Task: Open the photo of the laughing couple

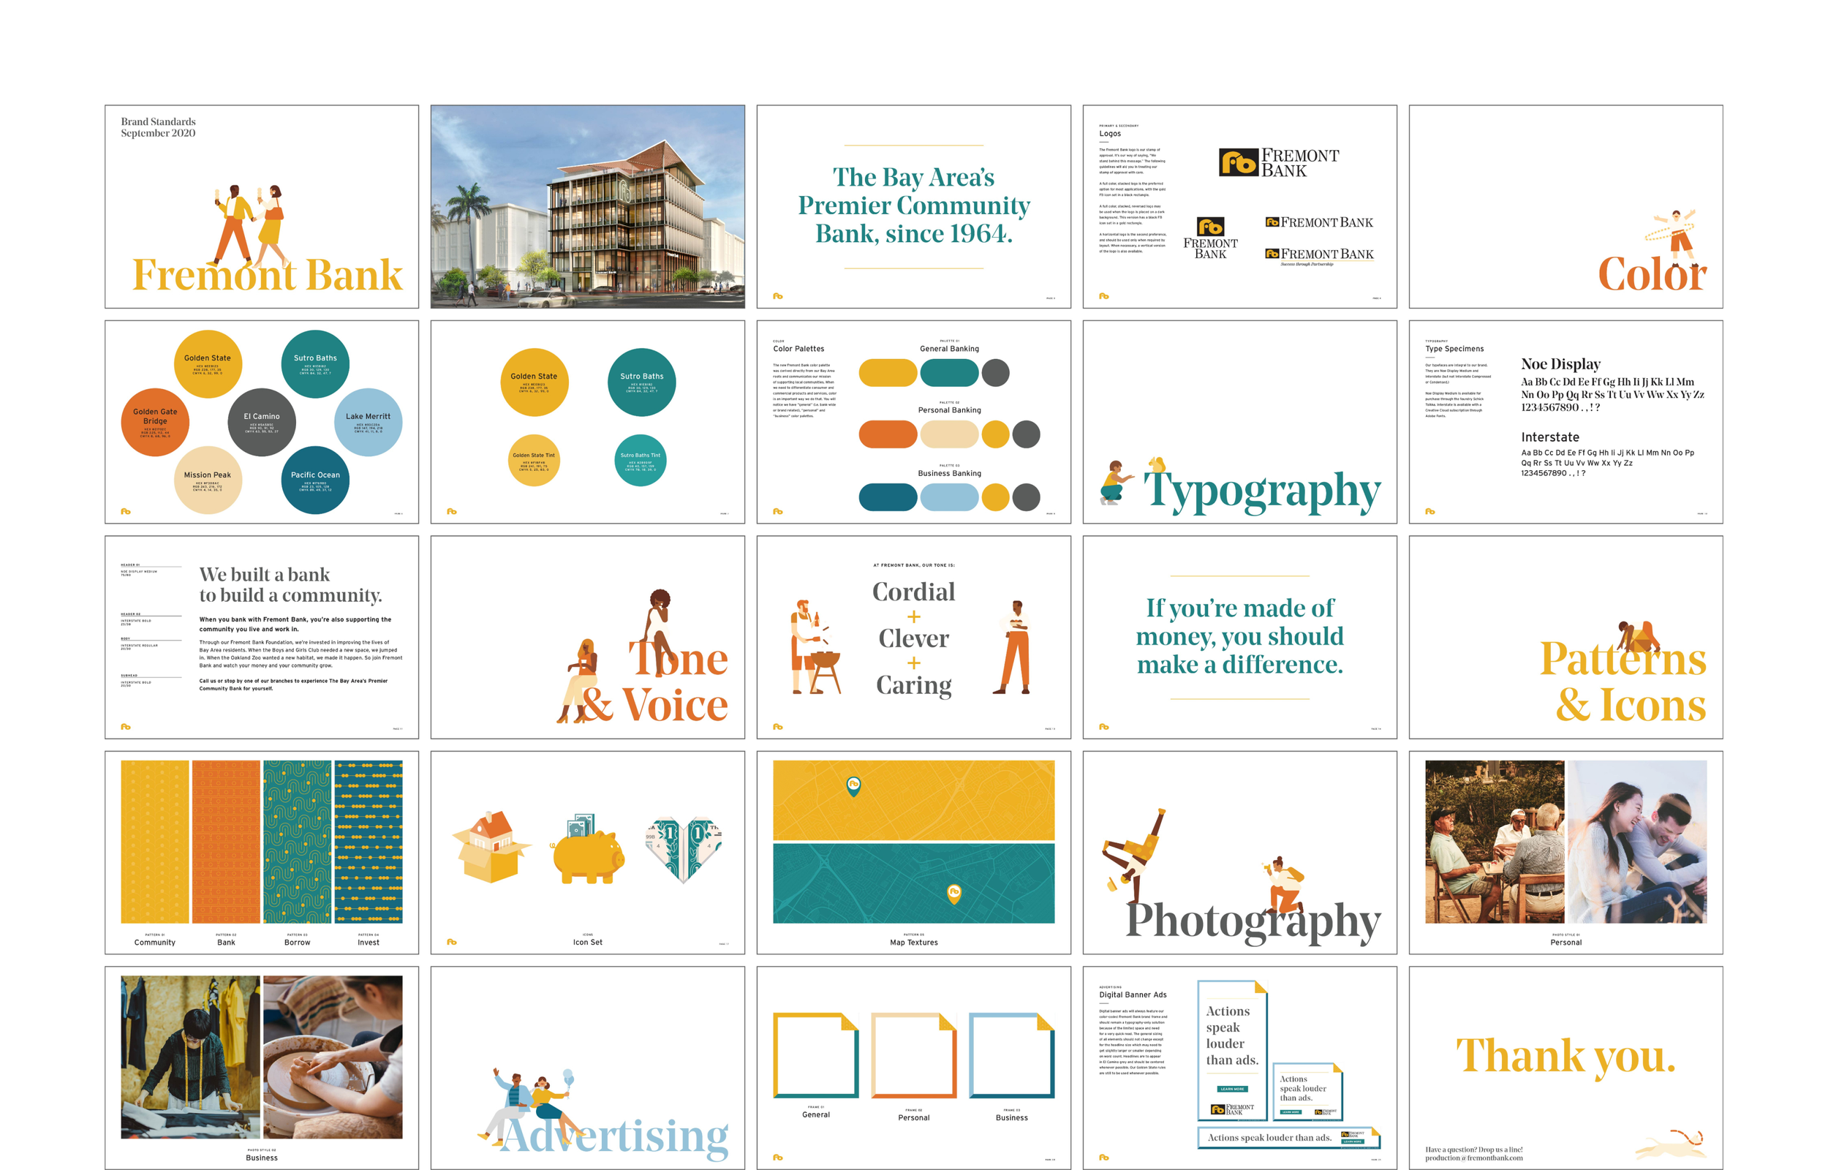Action: [1637, 842]
